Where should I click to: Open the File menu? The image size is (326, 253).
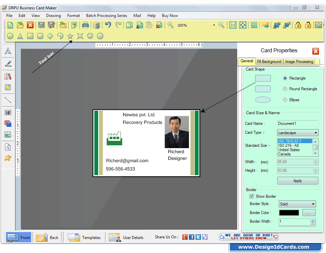pos(9,16)
